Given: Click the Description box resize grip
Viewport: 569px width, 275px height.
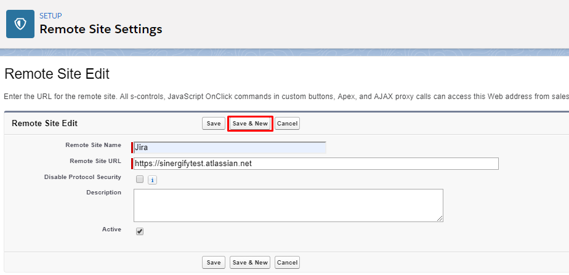Looking at the screenshot, I should pyautogui.click(x=440, y=218).
